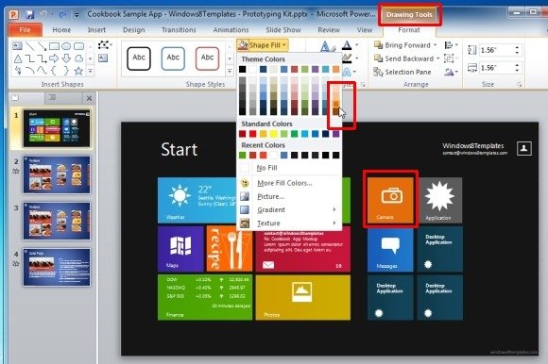Select slide 2 thumbnail
Screen dimensions: 548x364
[57, 175]
